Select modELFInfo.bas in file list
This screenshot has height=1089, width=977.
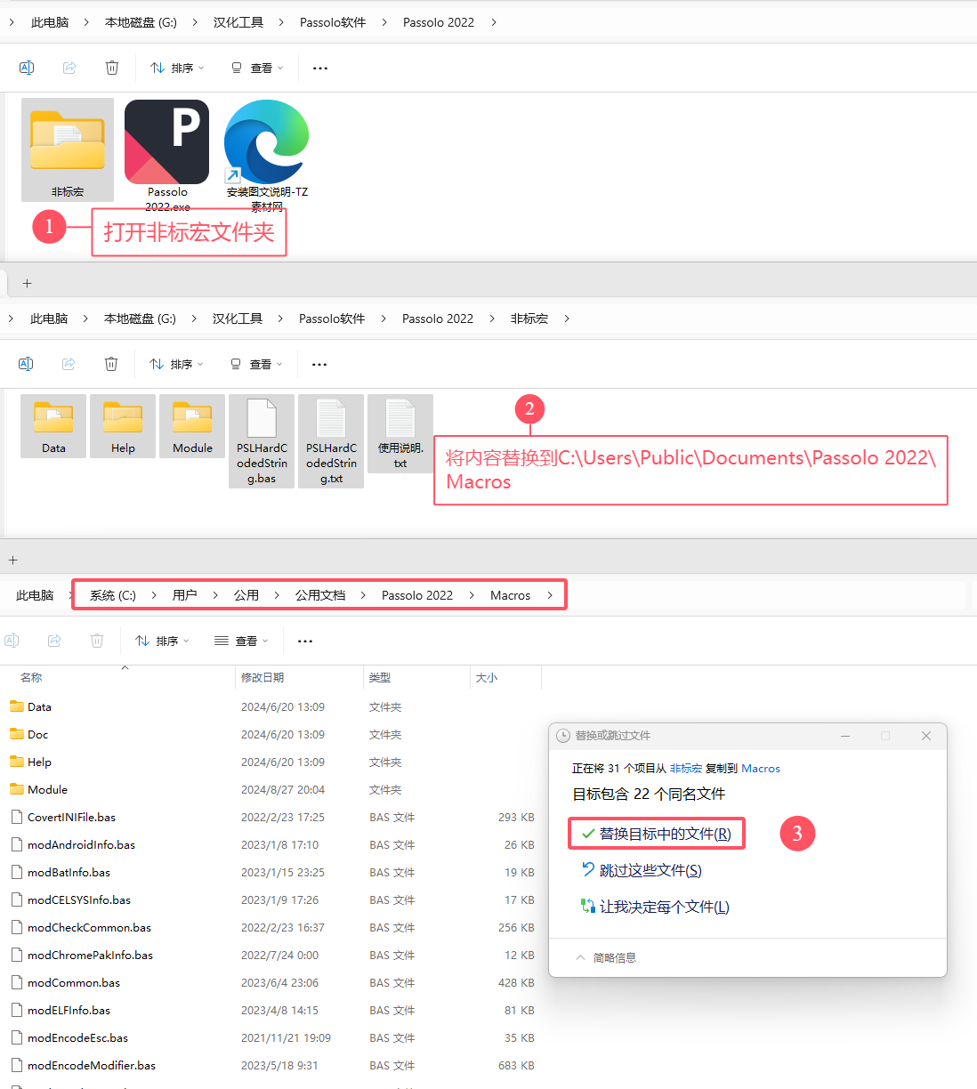click(271, 1011)
